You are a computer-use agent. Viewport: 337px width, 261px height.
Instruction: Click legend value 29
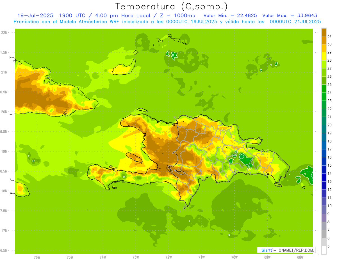[x=329, y=52]
